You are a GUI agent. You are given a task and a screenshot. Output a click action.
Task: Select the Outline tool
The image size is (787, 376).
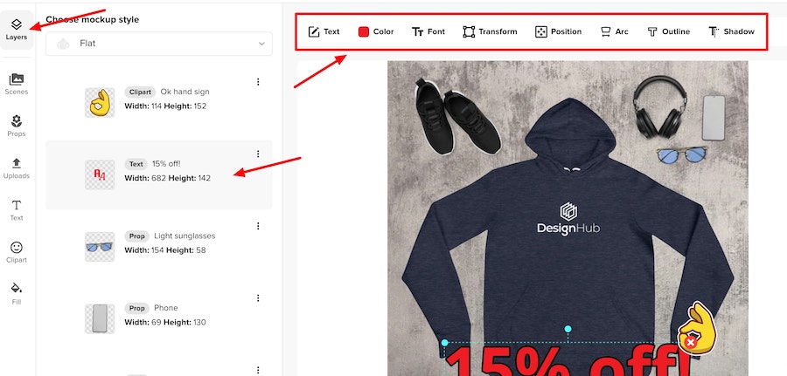pos(668,31)
